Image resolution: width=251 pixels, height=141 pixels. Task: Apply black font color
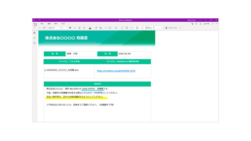90,28
